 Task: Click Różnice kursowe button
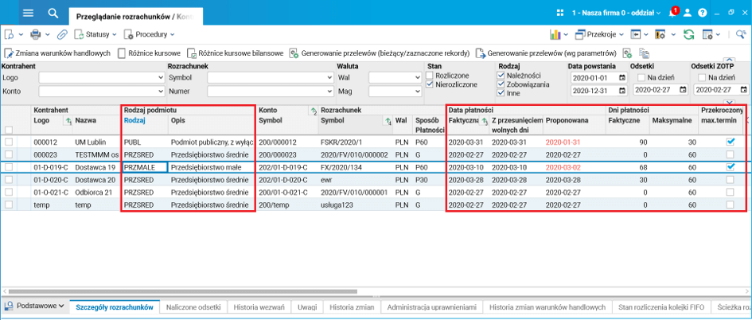pyautogui.click(x=149, y=53)
